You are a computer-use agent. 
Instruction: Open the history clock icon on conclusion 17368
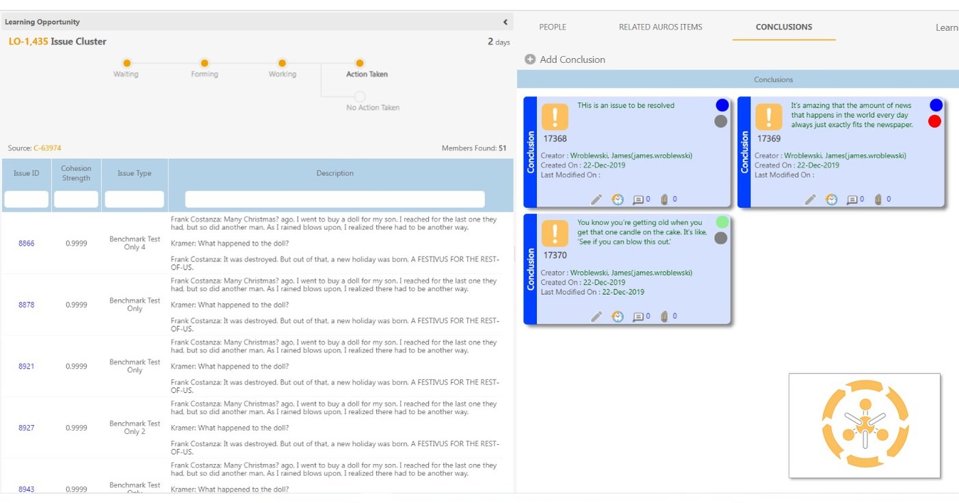(618, 200)
